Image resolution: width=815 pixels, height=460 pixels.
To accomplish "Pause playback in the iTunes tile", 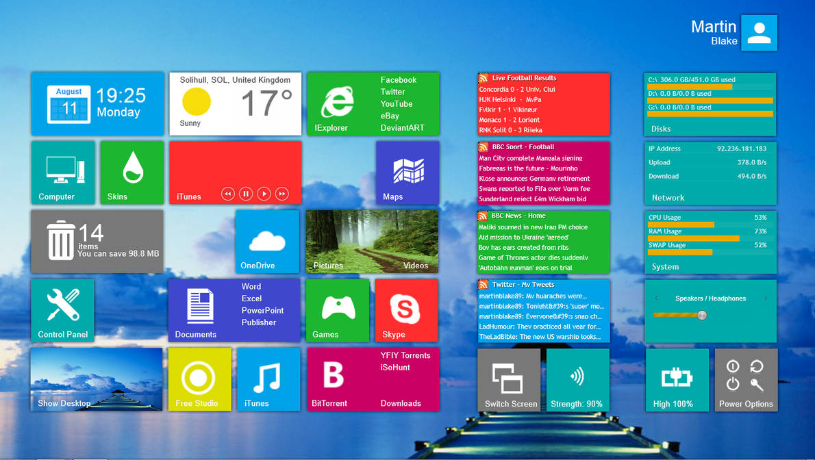I will click(x=246, y=194).
